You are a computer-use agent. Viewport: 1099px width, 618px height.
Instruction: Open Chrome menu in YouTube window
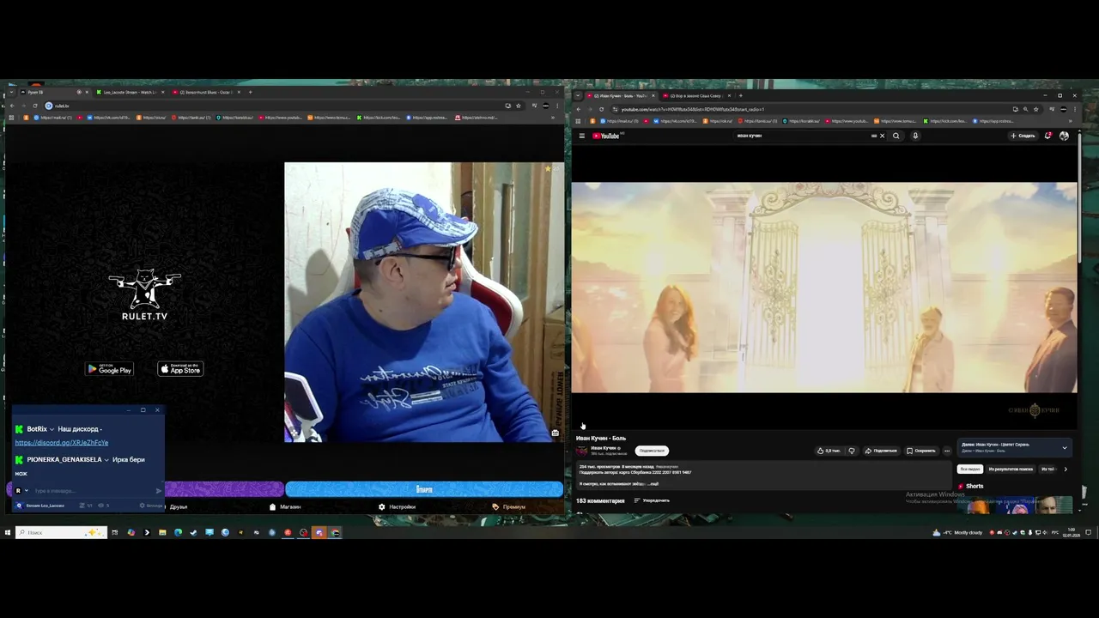click(x=1075, y=109)
